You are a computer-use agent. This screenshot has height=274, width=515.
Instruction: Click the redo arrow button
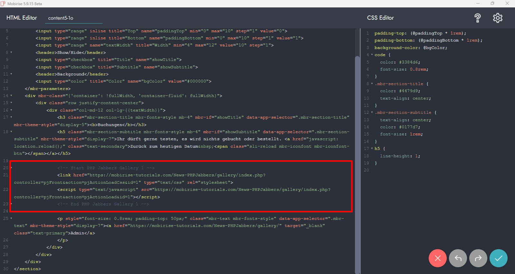(478, 258)
